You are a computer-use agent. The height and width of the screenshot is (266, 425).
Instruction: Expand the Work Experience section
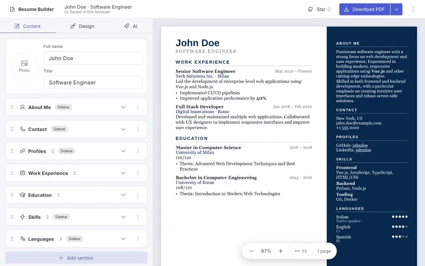tap(124, 173)
